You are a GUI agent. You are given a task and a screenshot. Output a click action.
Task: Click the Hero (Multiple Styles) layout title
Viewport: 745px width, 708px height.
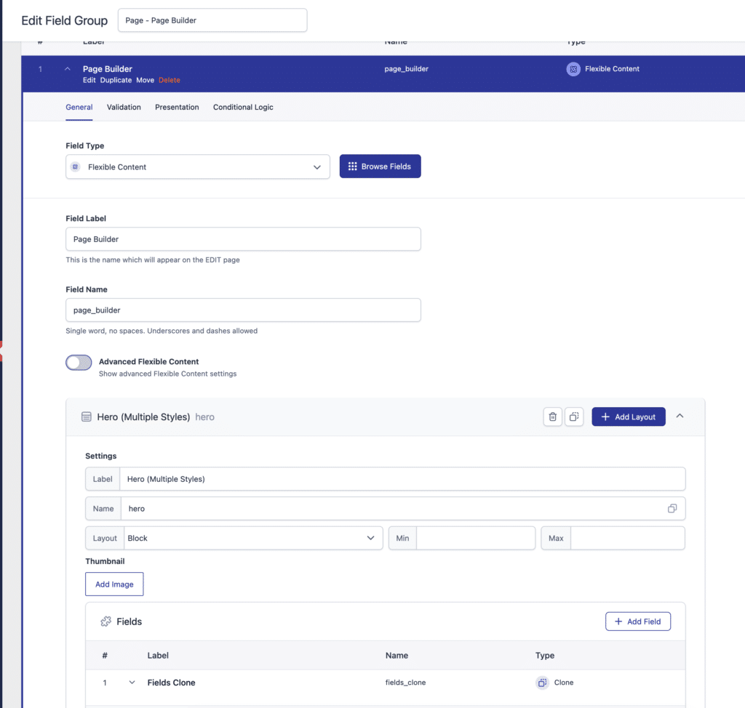tap(143, 417)
